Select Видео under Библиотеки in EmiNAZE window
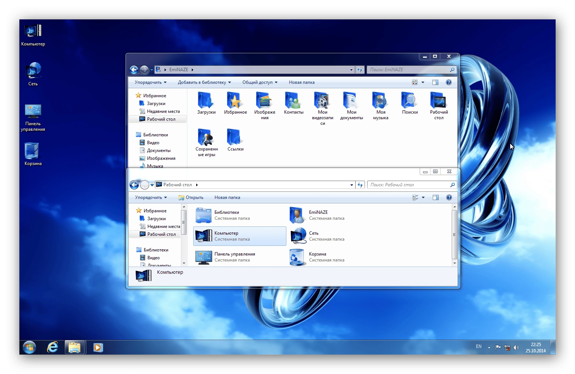The image size is (575, 374). [149, 143]
